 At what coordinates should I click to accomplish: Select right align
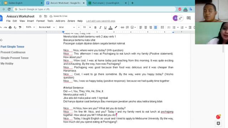tap(150, 27)
